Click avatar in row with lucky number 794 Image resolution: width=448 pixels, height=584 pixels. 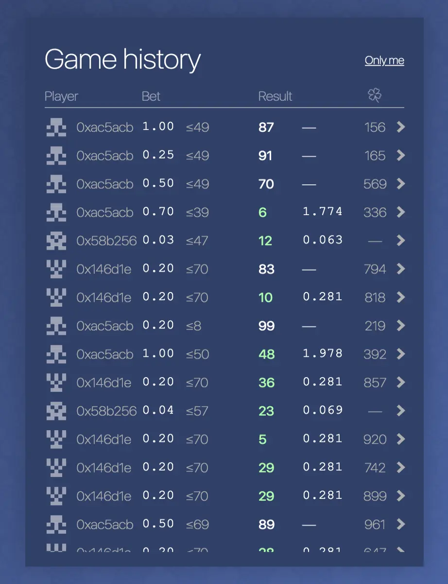tap(56, 269)
